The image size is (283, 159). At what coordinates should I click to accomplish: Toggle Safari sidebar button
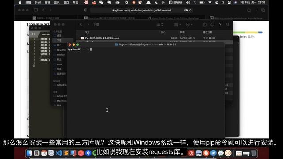point(35,10)
